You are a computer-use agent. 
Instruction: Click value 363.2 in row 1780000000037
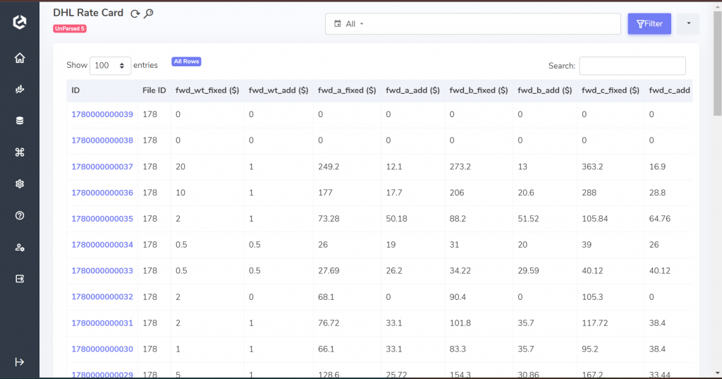[592, 167]
